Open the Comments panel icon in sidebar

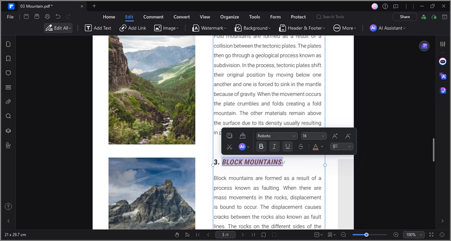[8, 73]
